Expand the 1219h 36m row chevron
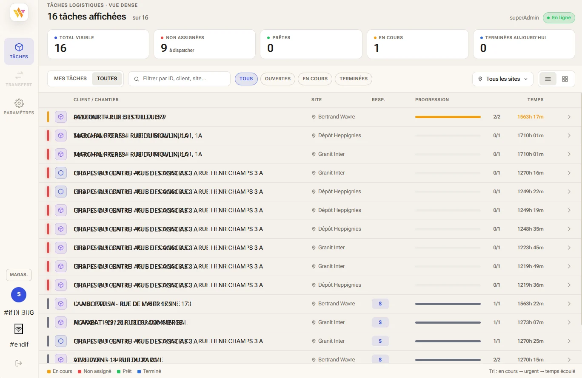Screen dimensions: 582x378 [x=569, y=285]
